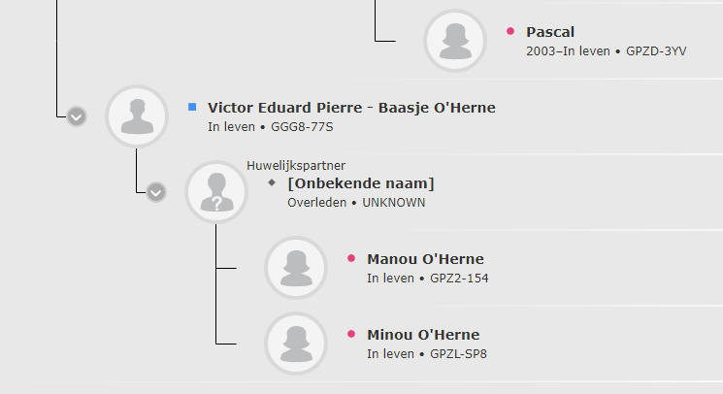Click the pink dot beside Minou O'Herne
The height and width of the screenshot is (394, 723).
(x=351, y=334)
